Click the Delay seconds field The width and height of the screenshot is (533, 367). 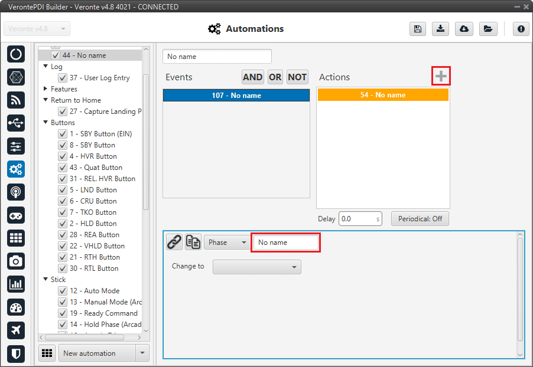(360, 219)
